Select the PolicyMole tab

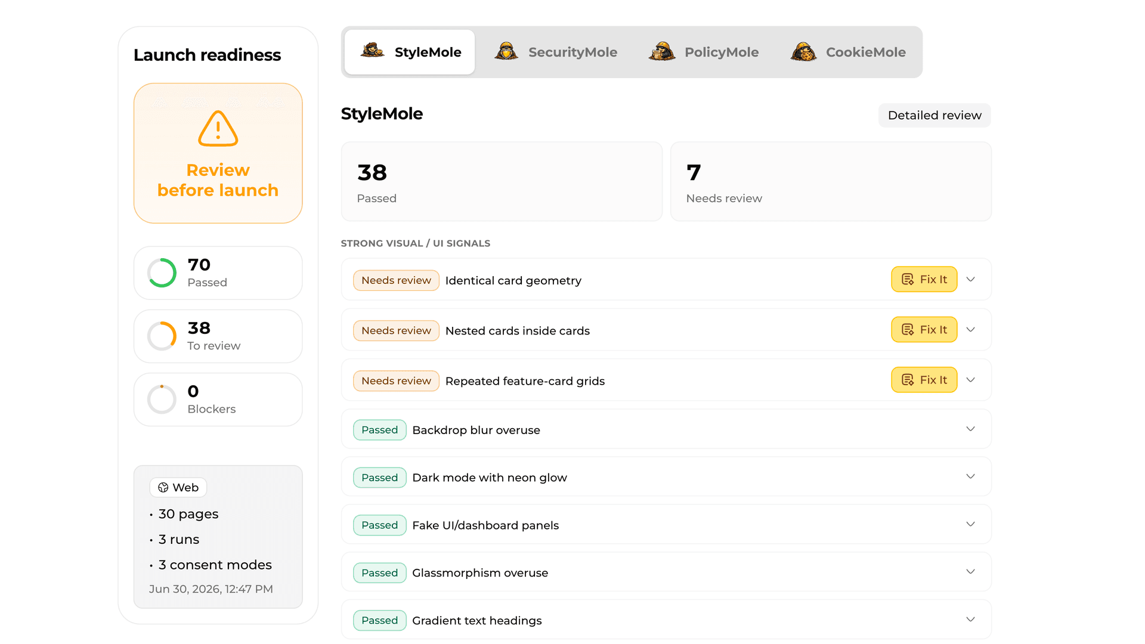(x=704, y=52)
